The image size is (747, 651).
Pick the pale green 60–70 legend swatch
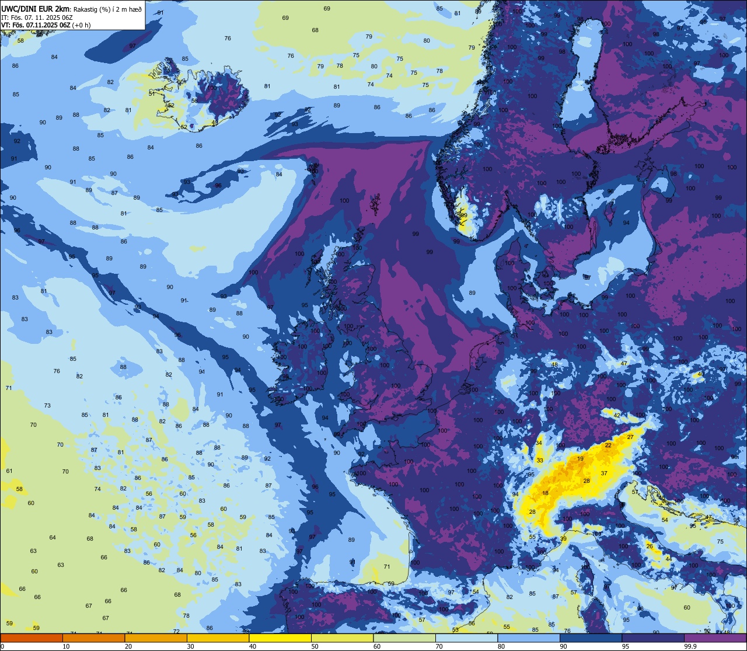[404, 638]
